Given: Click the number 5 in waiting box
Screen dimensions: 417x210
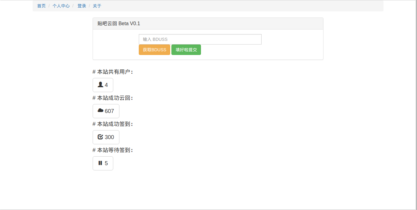Looking at the screenshot, I should point(106,163).
